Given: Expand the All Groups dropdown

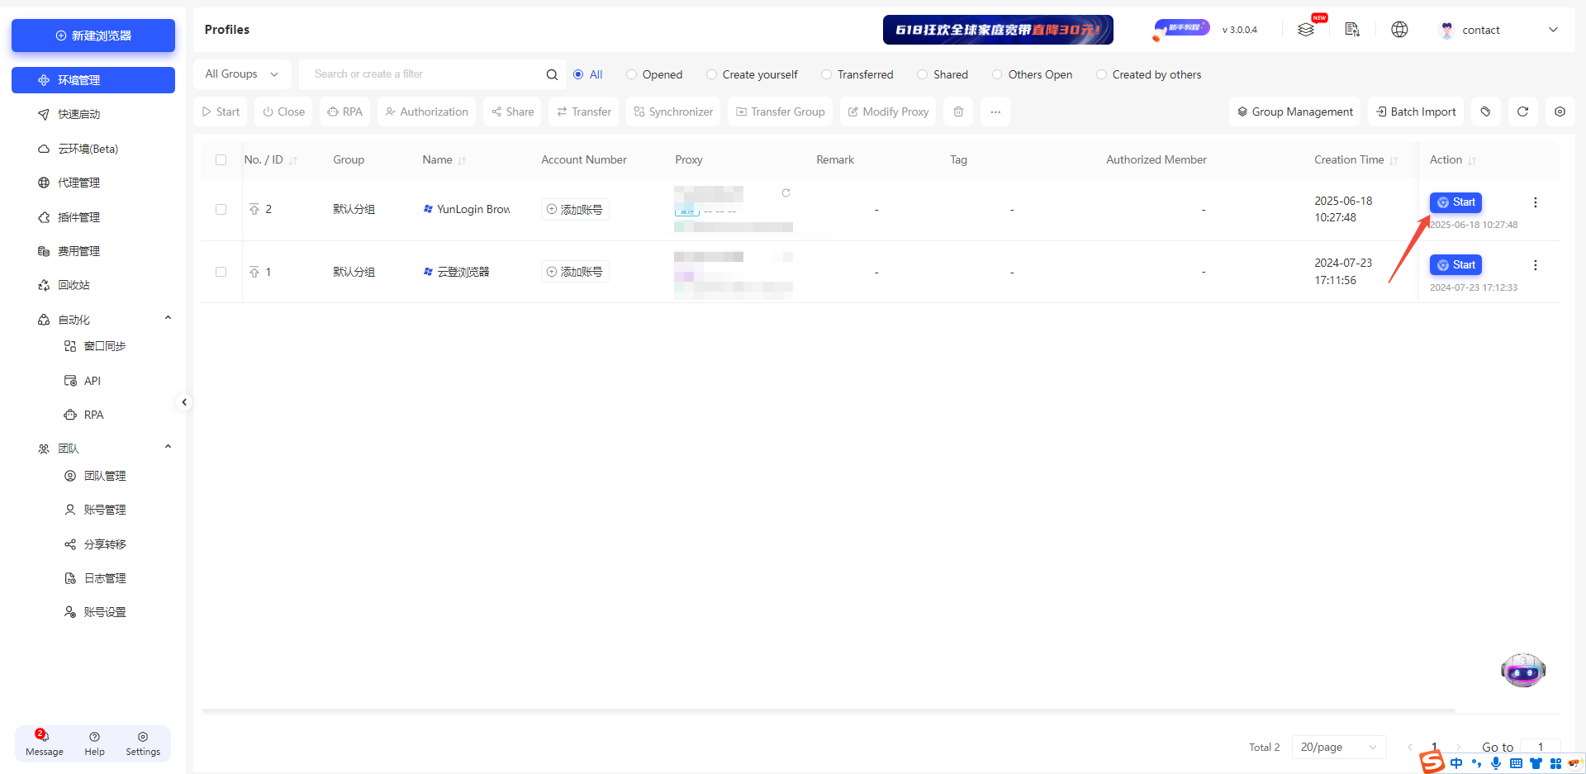Looking at the screenshot, I should [241, 74].
